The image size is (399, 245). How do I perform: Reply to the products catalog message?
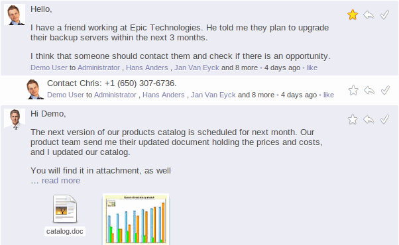[369, 119]
